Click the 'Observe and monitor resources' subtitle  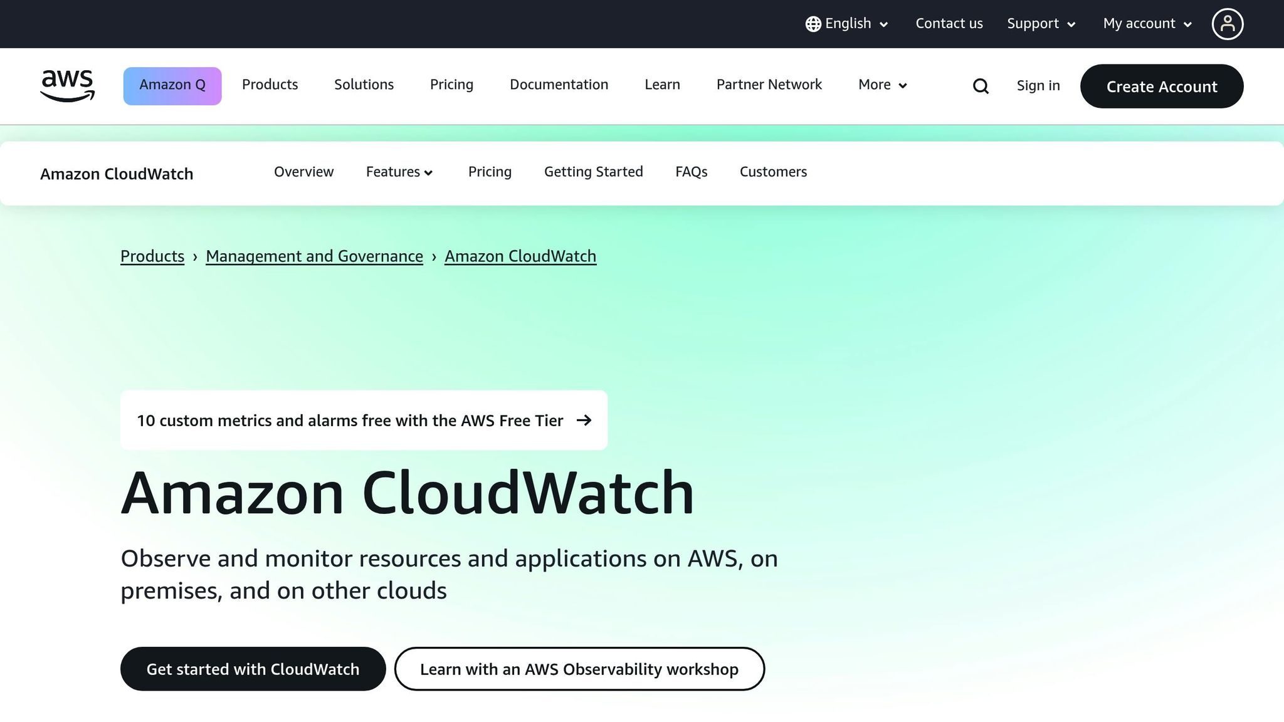449,574
